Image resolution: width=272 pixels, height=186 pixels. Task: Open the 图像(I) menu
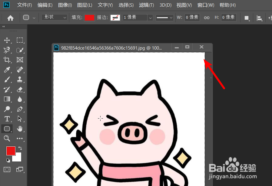point(65,5)
